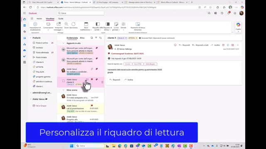Open La mia giornata dropdown
Viewport: 266px width, 149px height.
click(116, 26)
